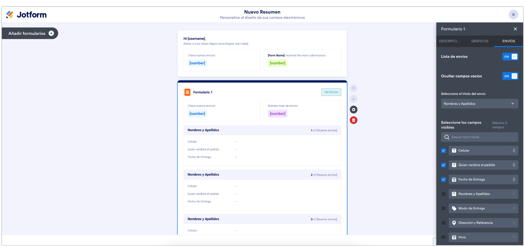Click the Añadir formularios button
This screenshot has width=525, height=247.
pyautogui.click(x=30, y=33)
